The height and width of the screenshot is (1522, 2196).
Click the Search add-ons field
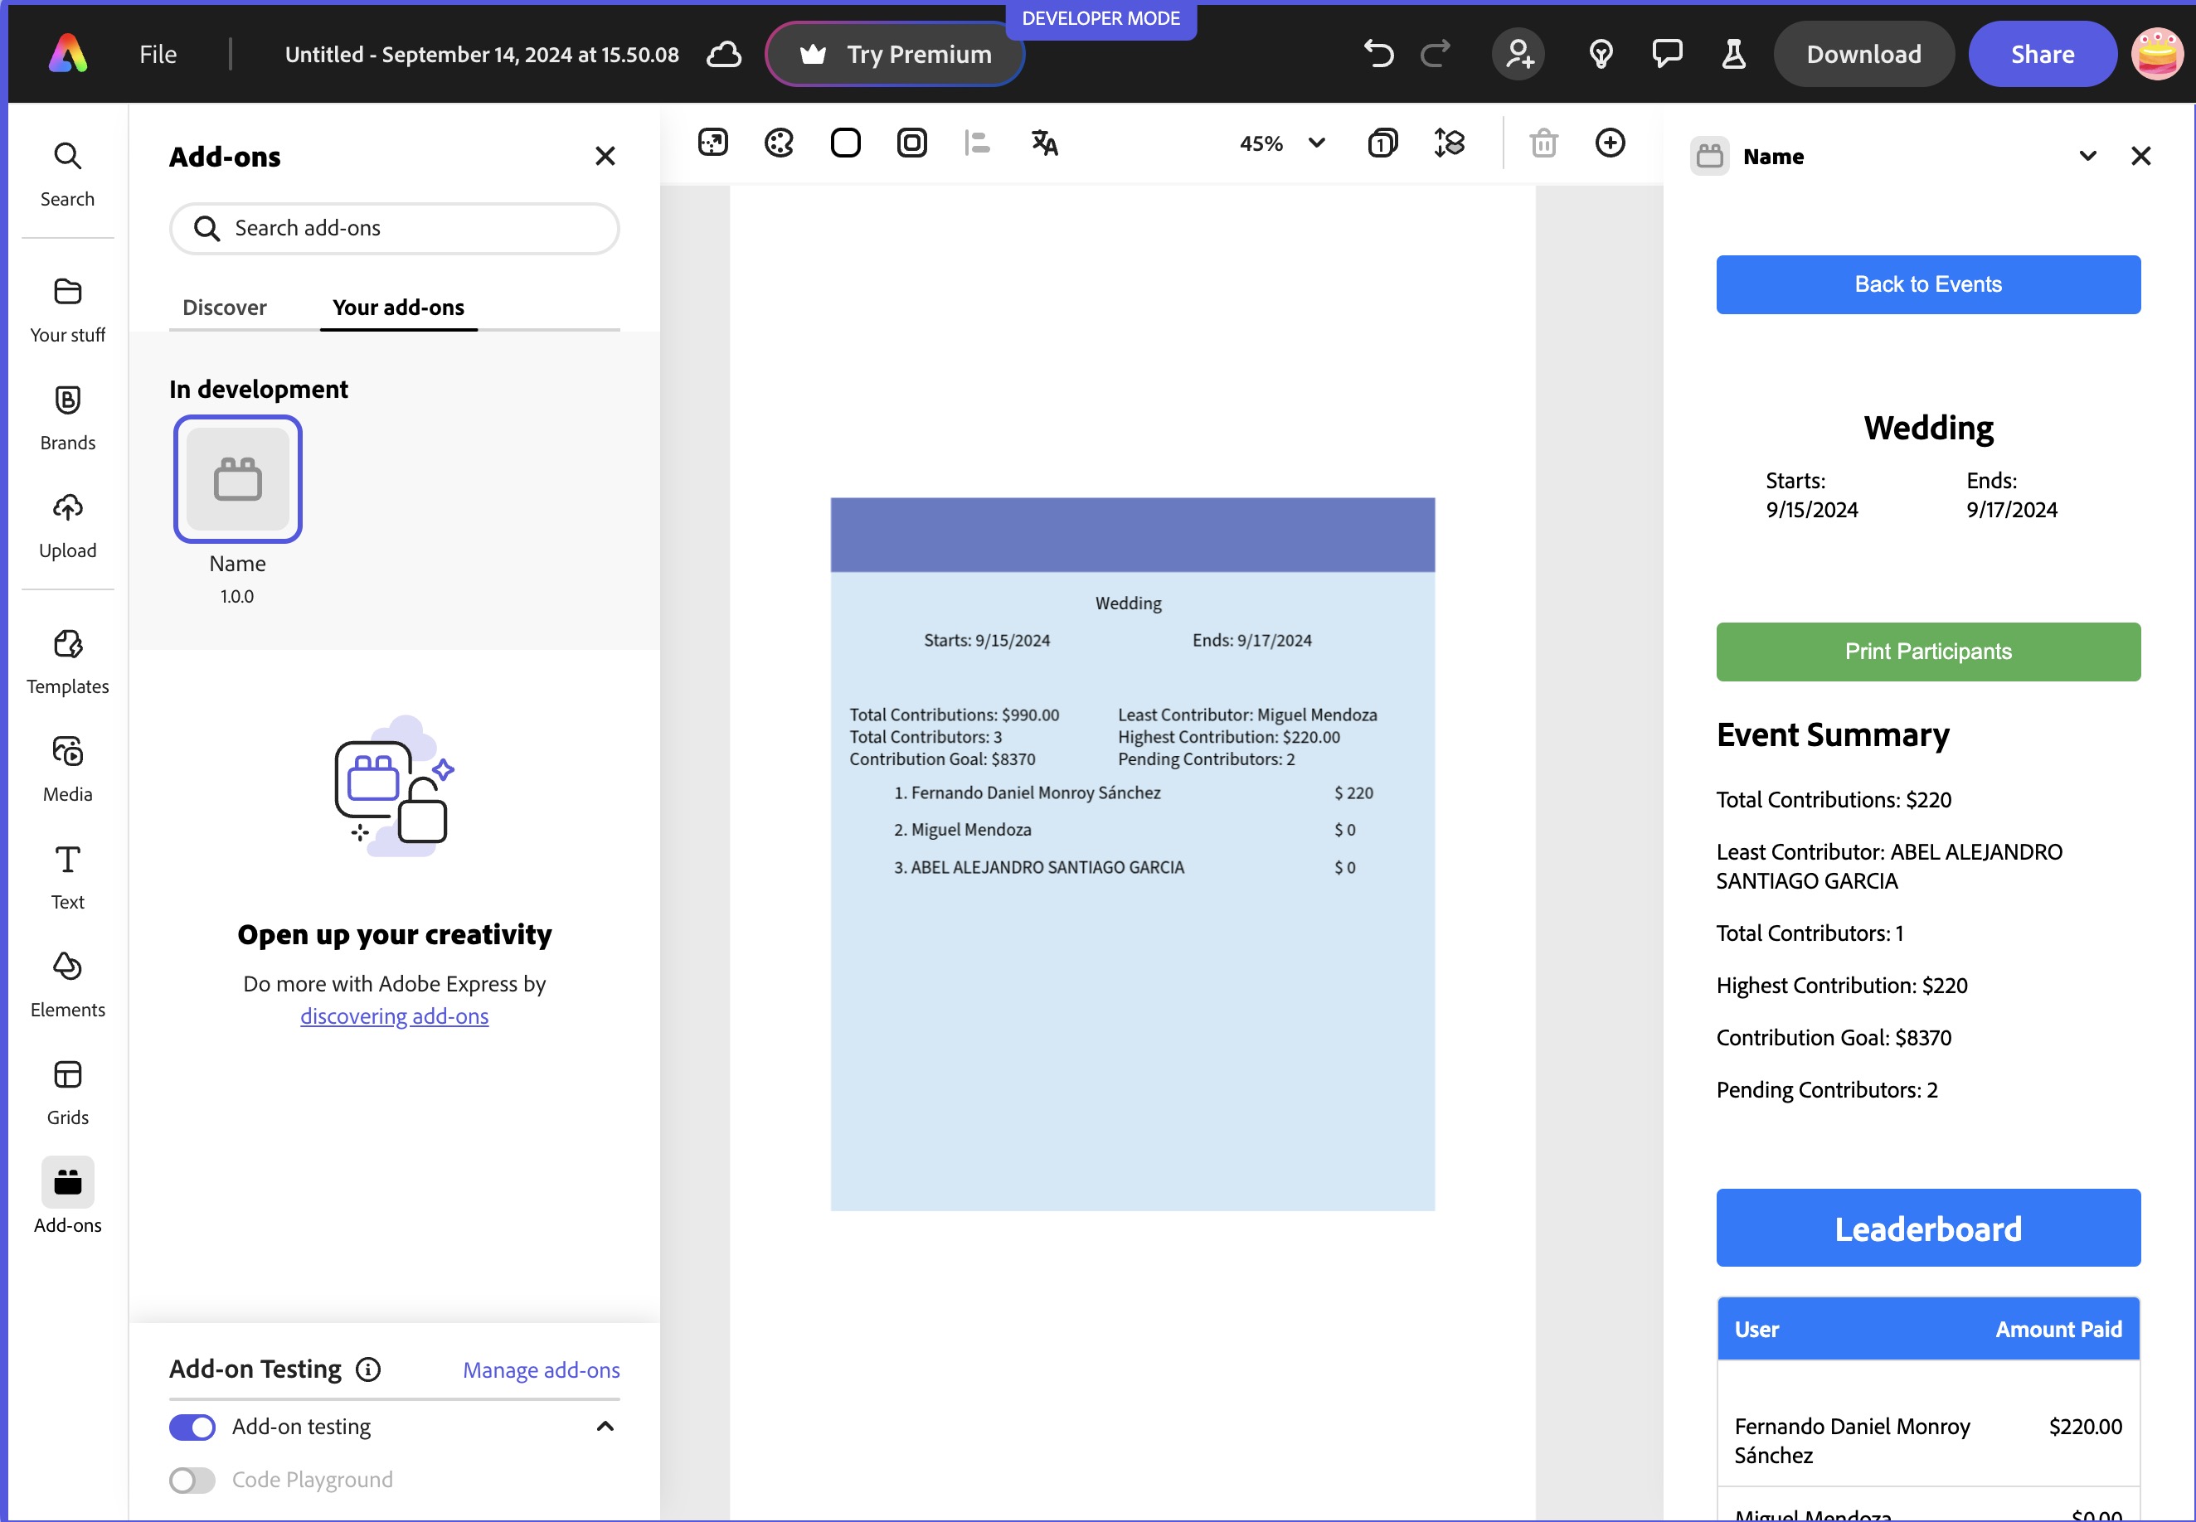coord(394,228)
